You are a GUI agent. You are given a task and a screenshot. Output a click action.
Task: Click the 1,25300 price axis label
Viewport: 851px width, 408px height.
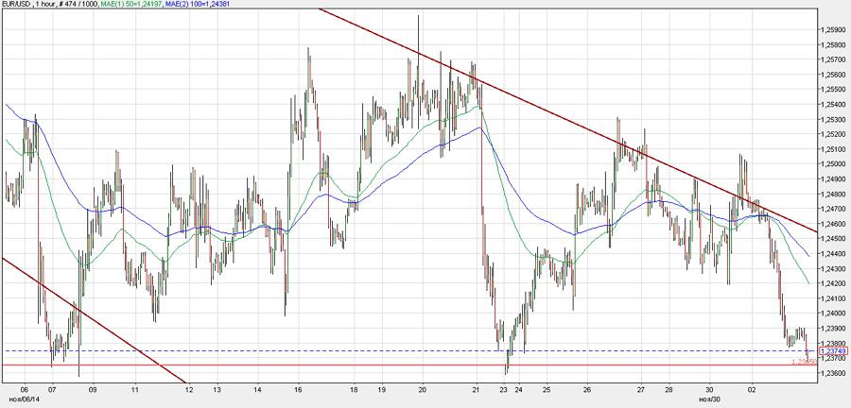pos(835,119)
